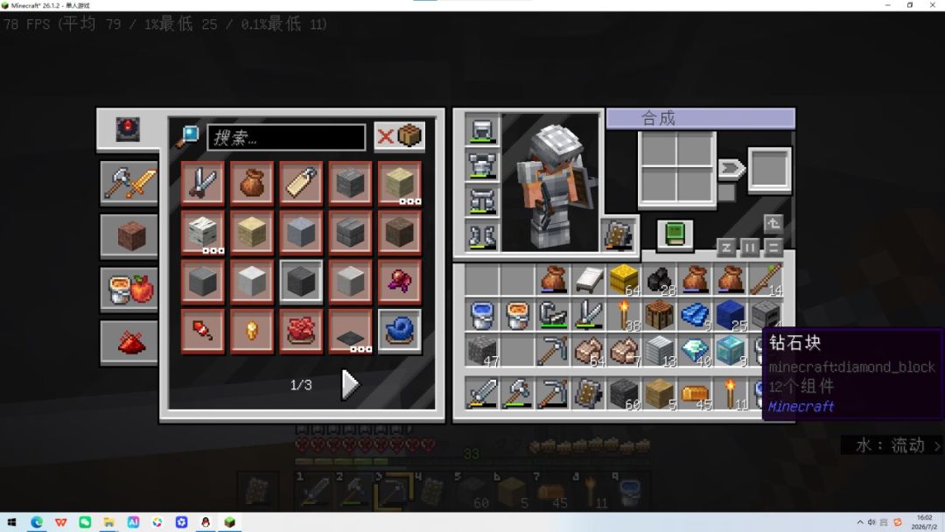
Task: Click the iron boots armor slot
Action: pos(482,237)
